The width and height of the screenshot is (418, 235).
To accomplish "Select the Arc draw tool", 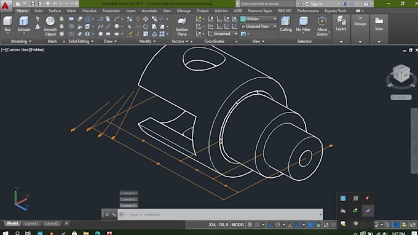I will pyautogui.click(x=117, y=19).
